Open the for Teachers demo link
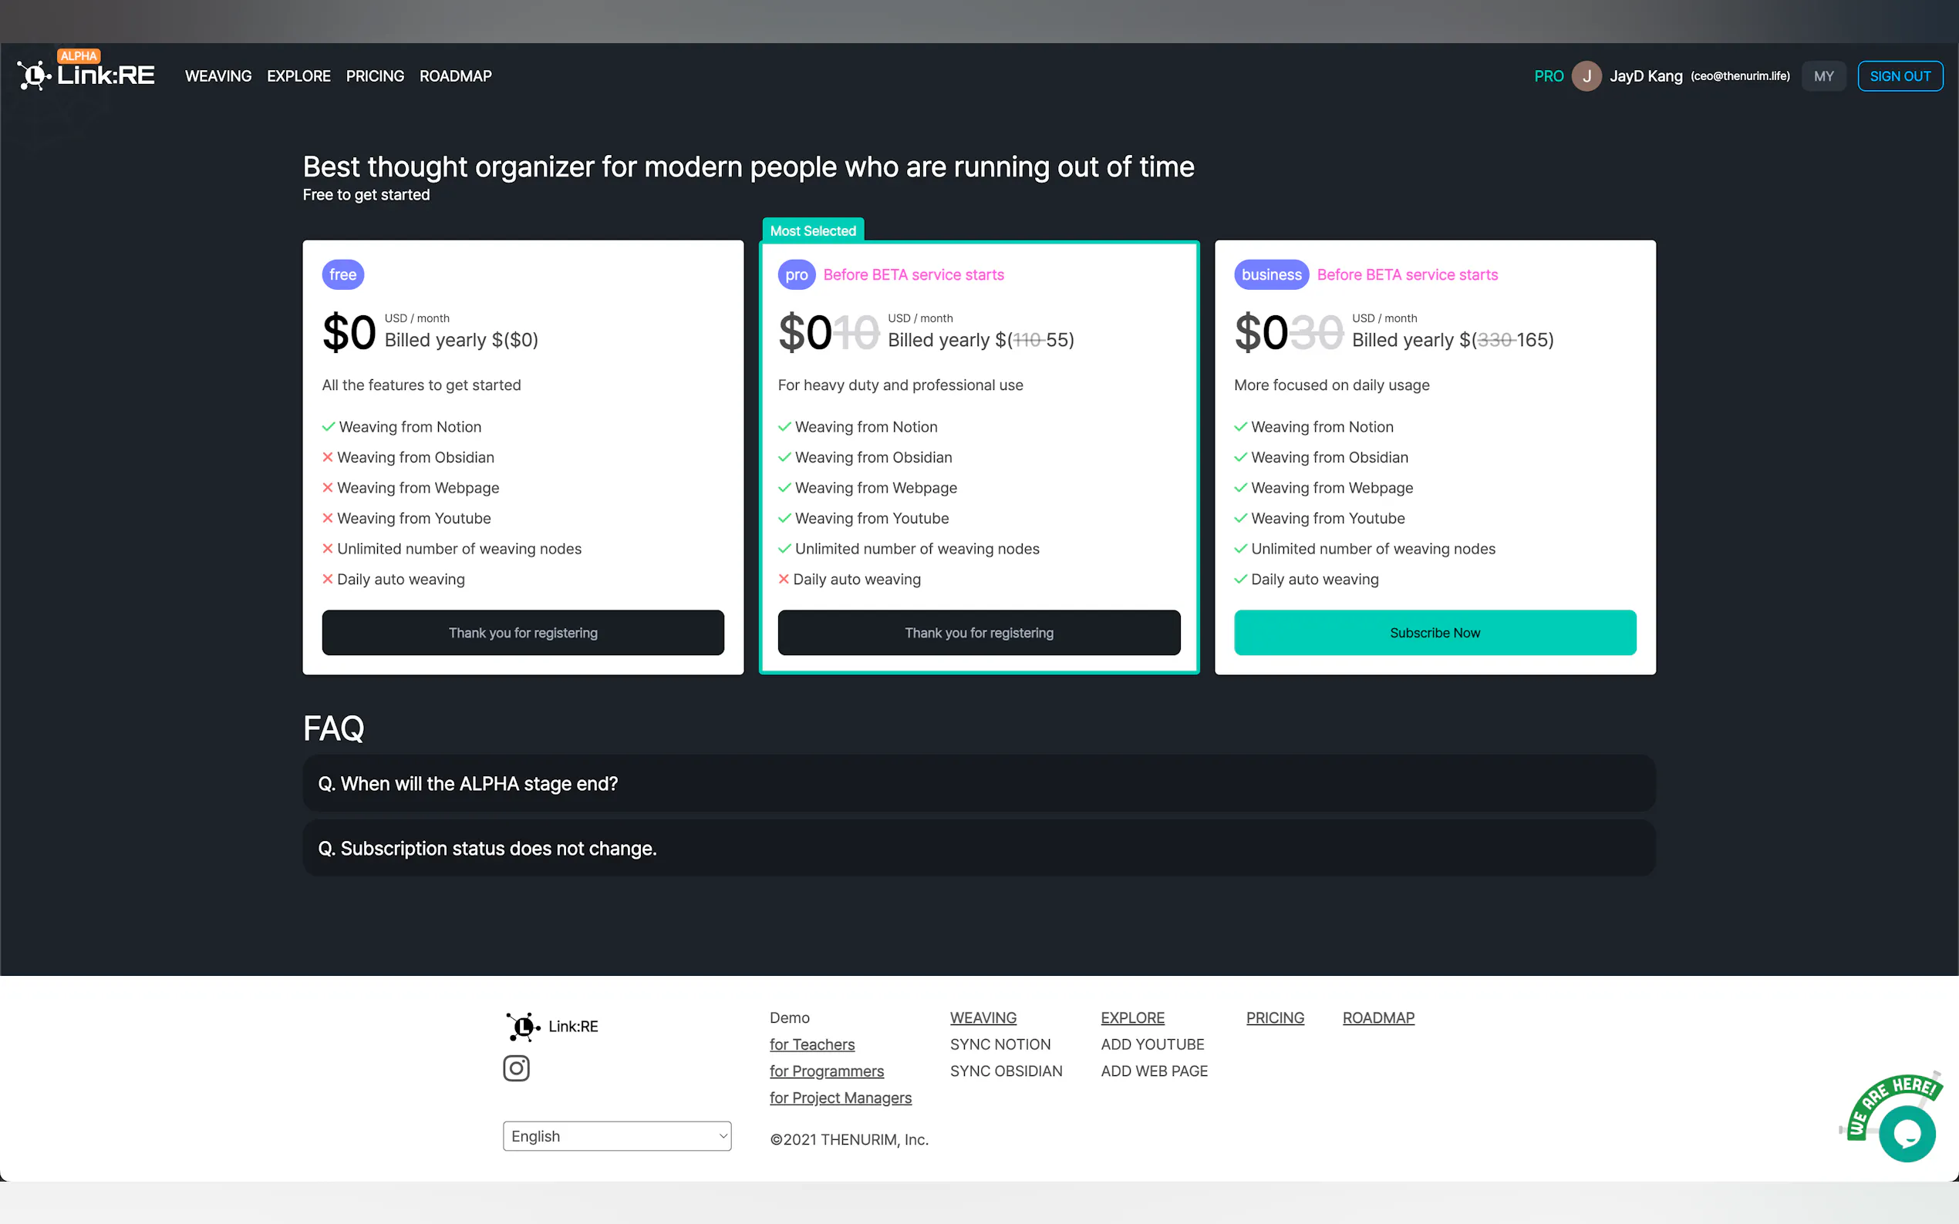Screen dimensions: 1959x1224 (811, 1044)
